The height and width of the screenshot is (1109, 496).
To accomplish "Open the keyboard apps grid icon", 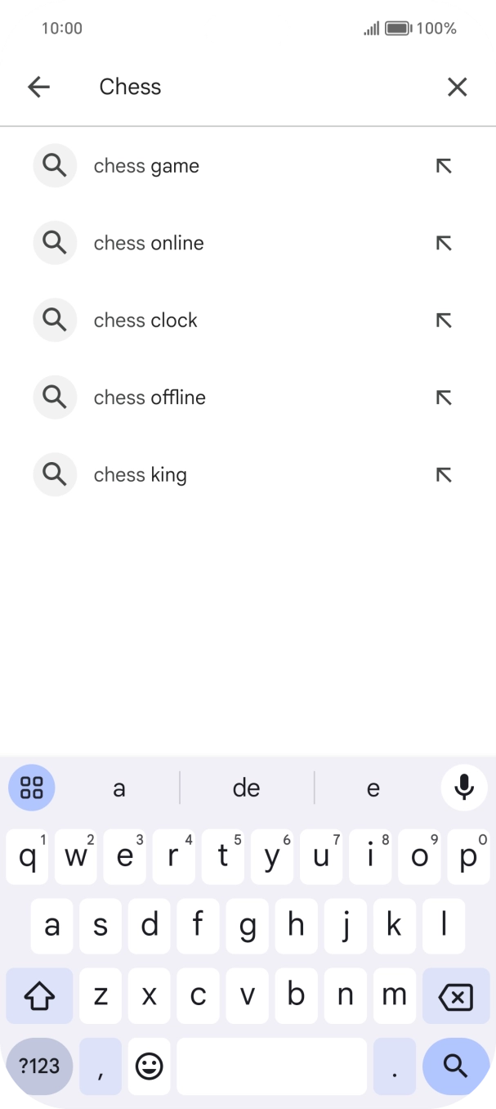I will click(x=31, y=788).
